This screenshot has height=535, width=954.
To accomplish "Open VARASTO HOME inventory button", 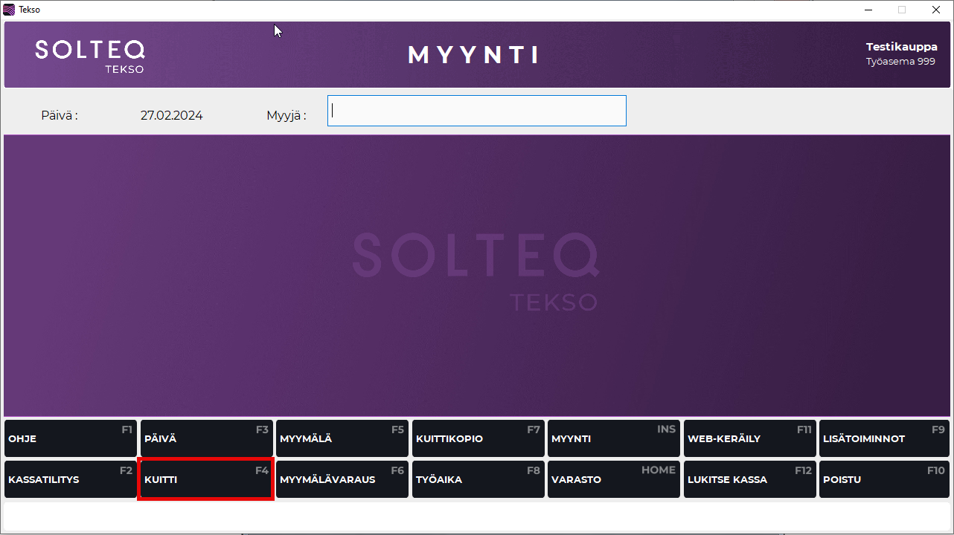I will click(x=613, y=479).
